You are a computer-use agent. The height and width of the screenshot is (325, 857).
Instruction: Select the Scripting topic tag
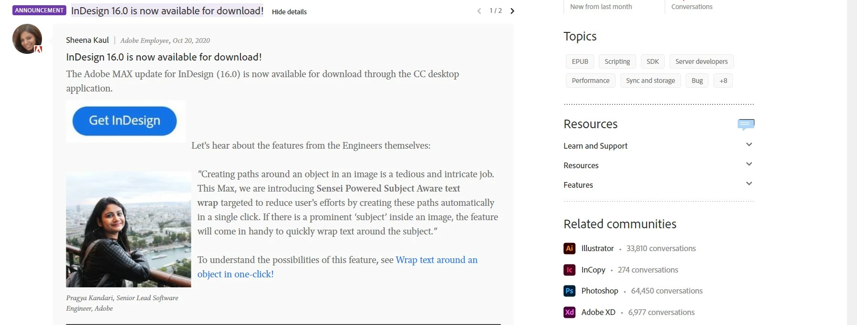click(617, 61)
